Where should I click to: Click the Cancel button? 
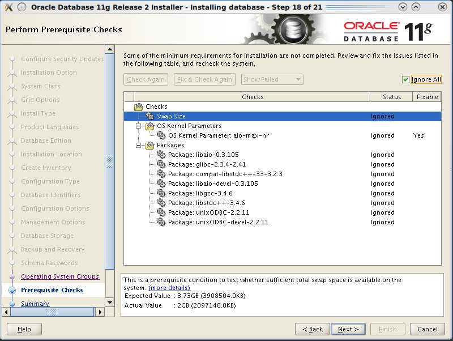pos(428,329)
